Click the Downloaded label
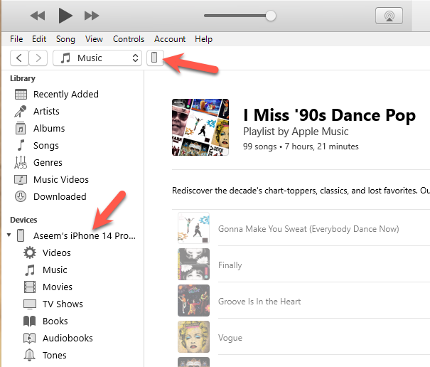 60,196
